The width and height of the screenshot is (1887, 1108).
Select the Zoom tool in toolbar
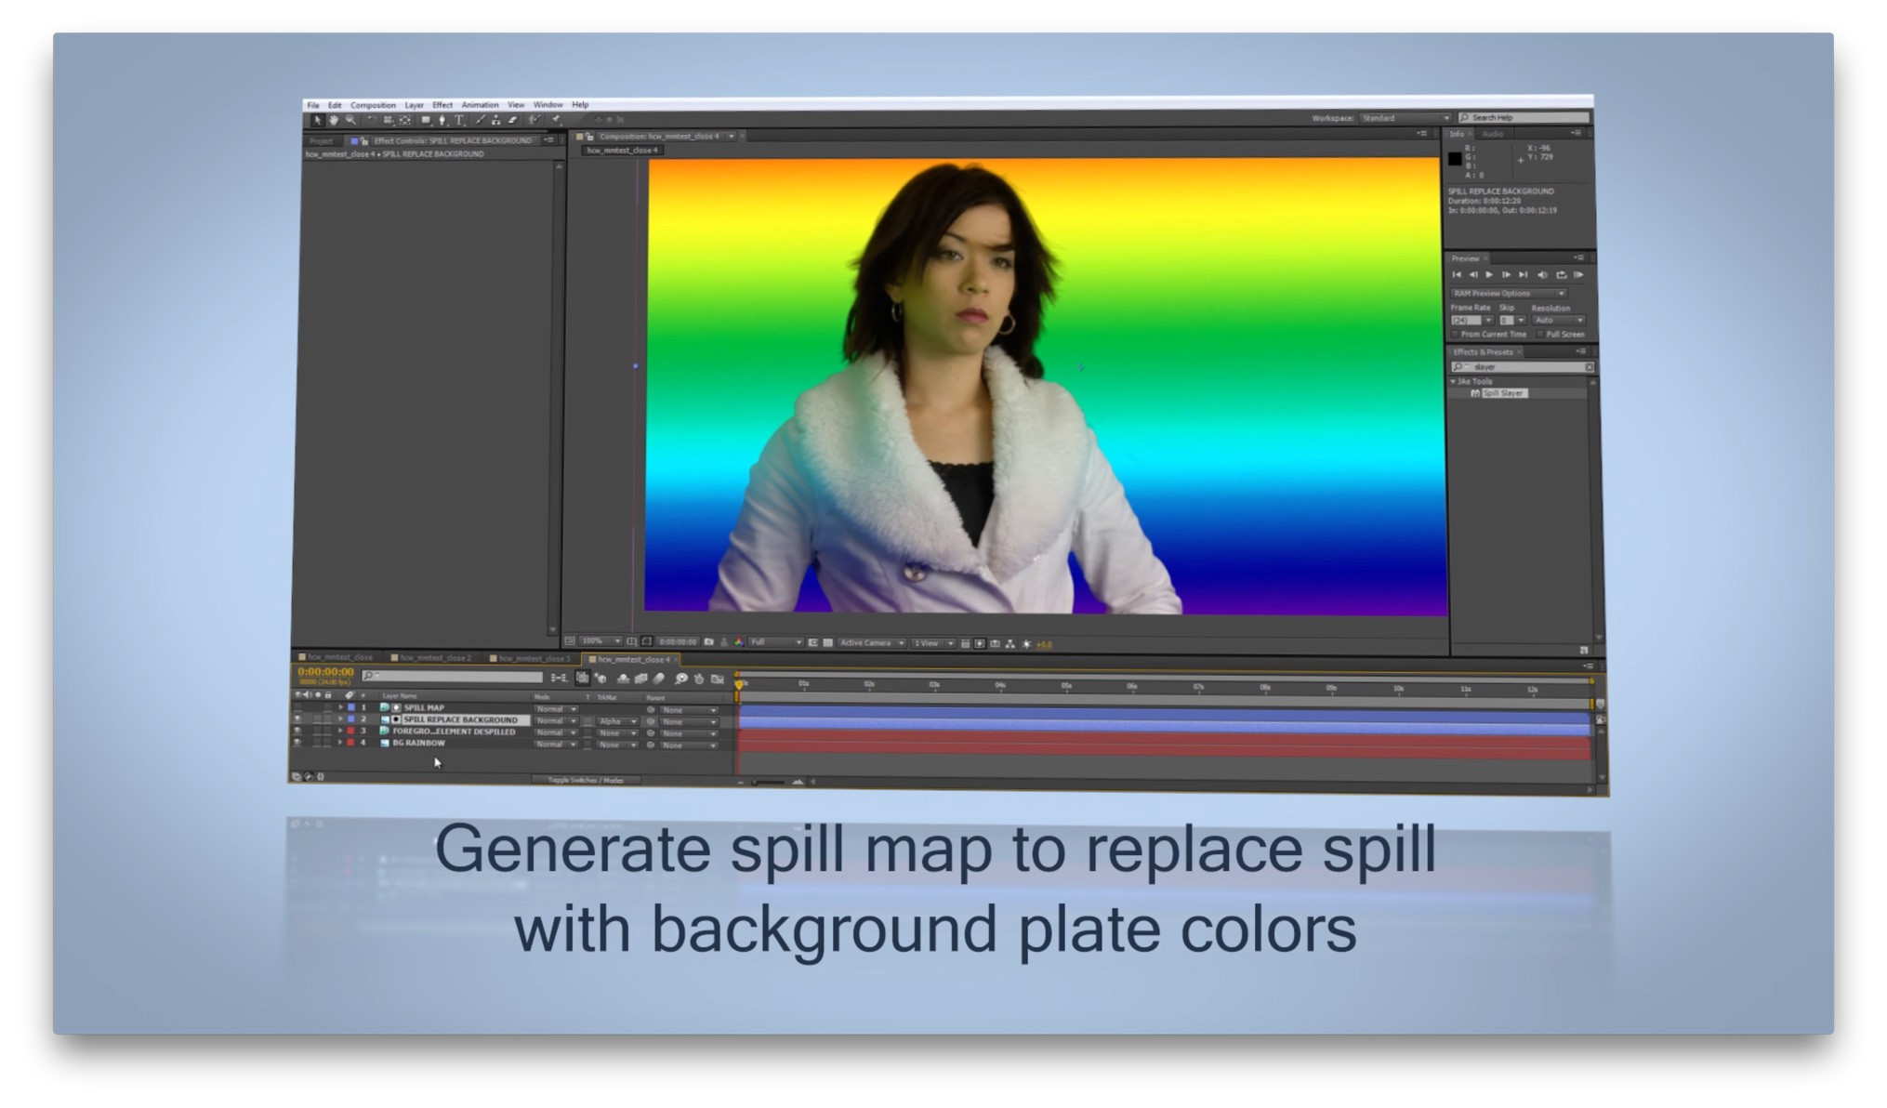350,120
